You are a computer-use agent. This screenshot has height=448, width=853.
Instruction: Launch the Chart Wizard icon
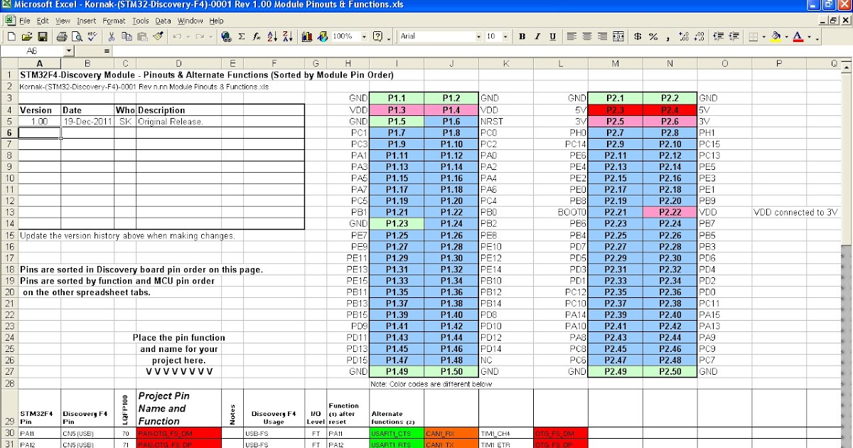(307, 36)
